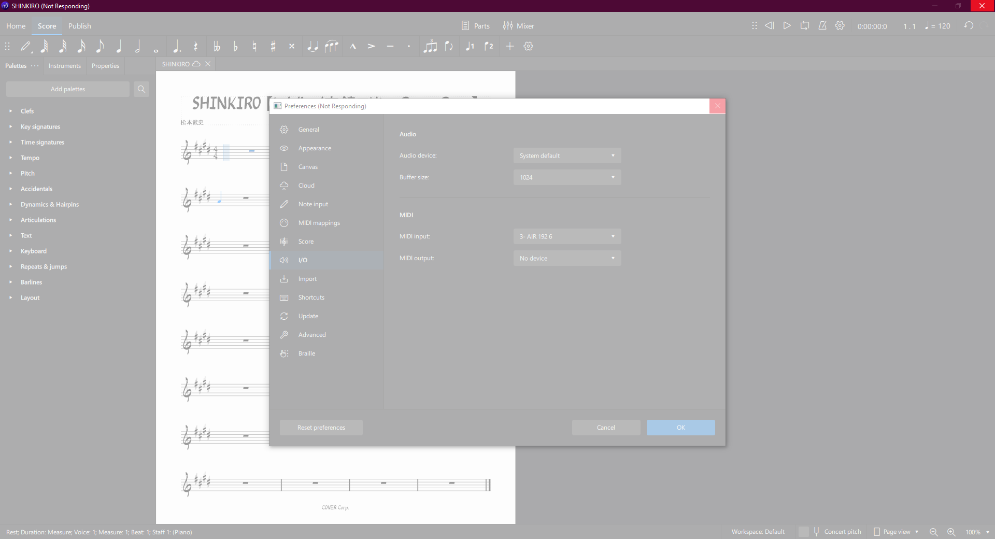Viewport: 995px width, 539px height.
Task: Activate note input pencil tool
Action: 25,46
